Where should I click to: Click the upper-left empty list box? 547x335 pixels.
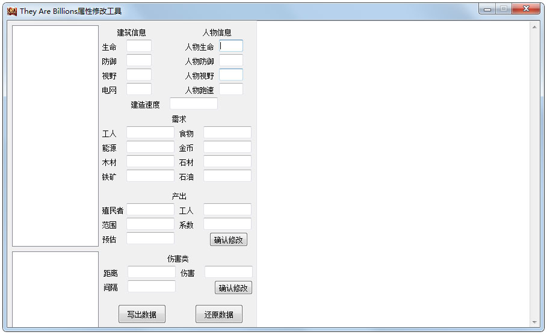click(x=55, y=135)
